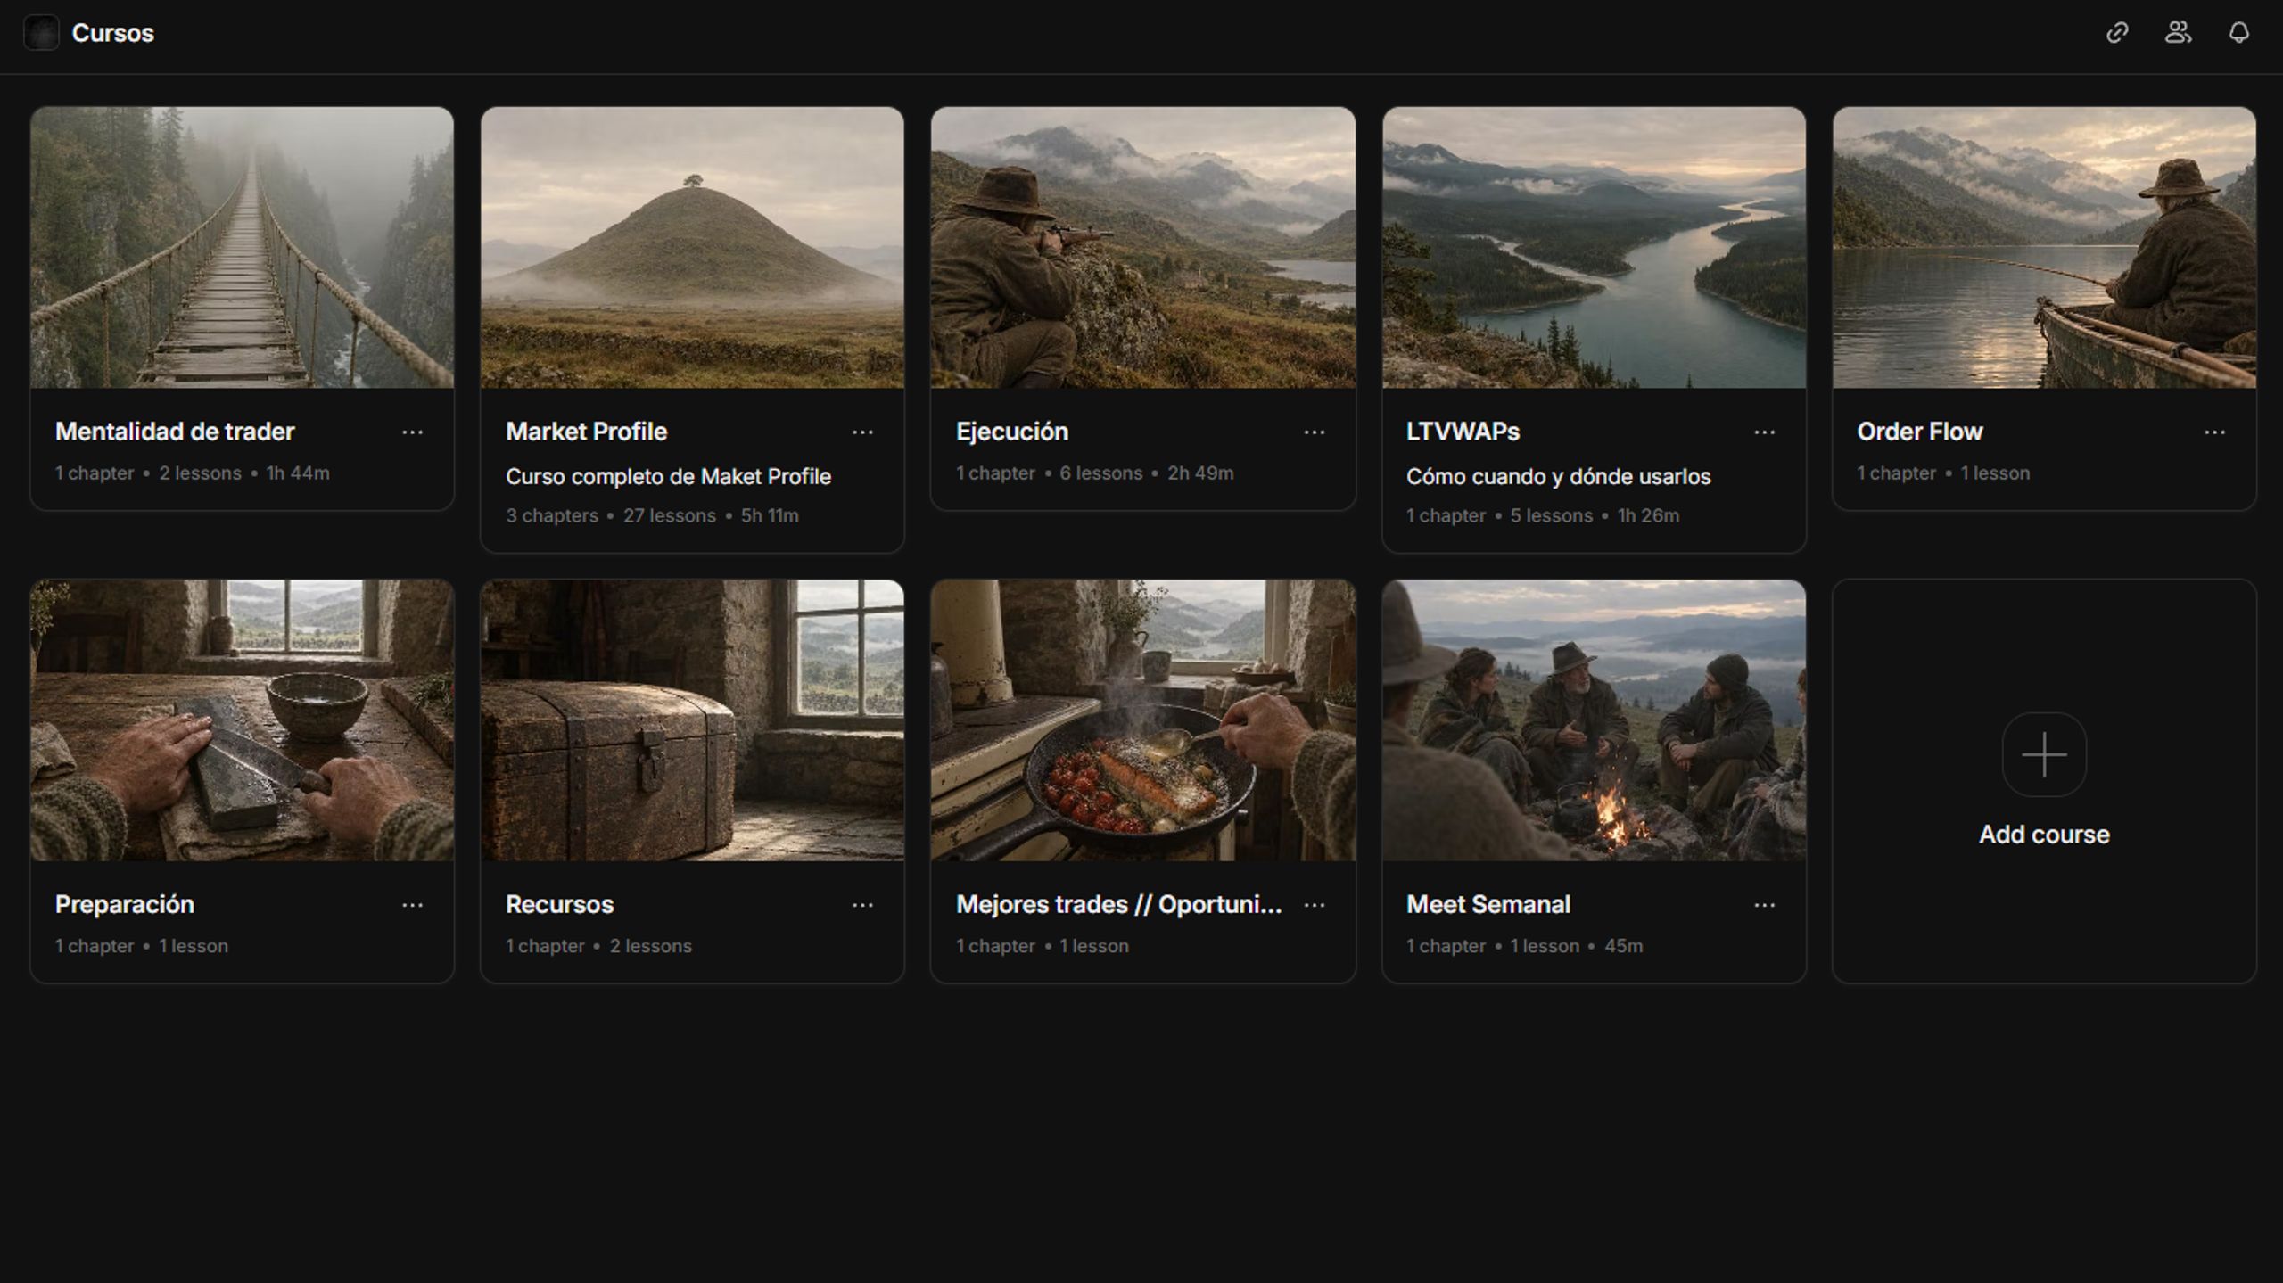The width and height of the screenshot is (2283, 1283).
Task: Click 'Cómo cuando y dónde usarlos' text
Action: pyautogui.click(x=1558, y=477)
